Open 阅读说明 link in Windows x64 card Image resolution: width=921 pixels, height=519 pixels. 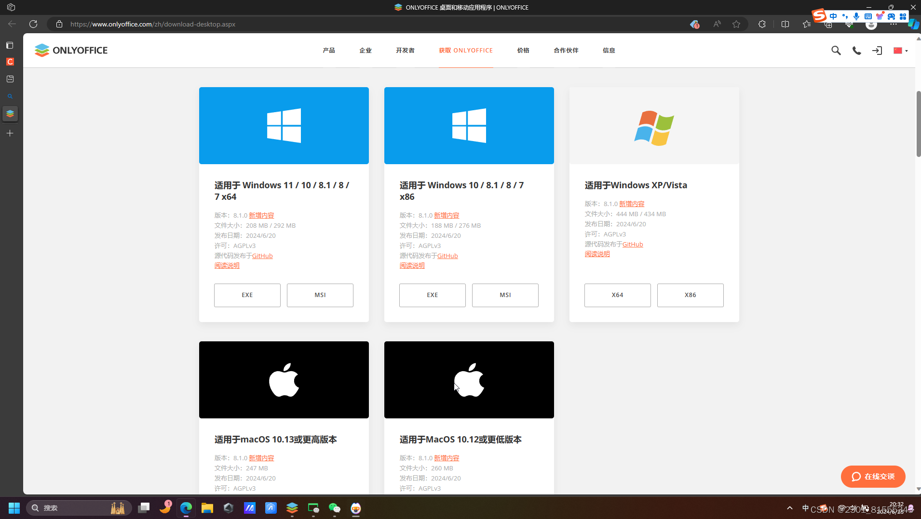pyautogui.click(x=227, y=265)
